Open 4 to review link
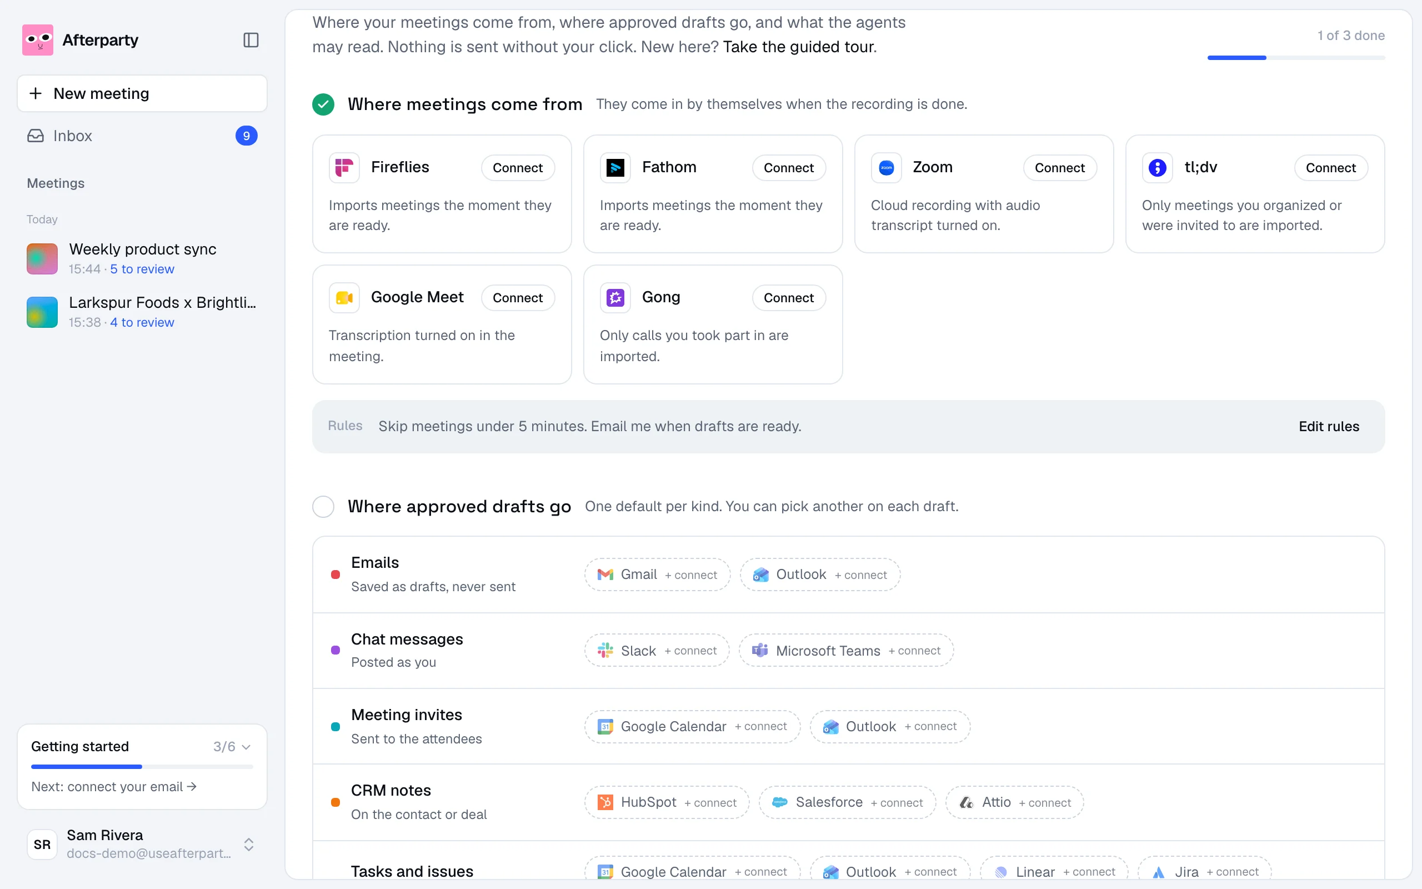 click(x=142, y=322)
